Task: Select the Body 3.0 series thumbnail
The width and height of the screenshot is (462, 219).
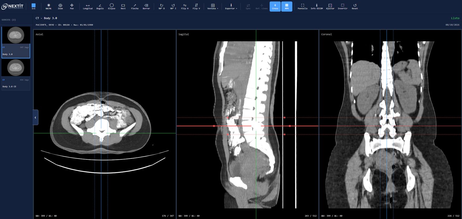Action: pos(16,42)
